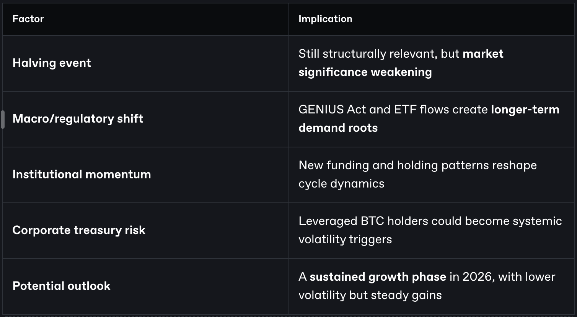Select the Institutional momentum cell
577x317 pixels.
coord(81,175)
